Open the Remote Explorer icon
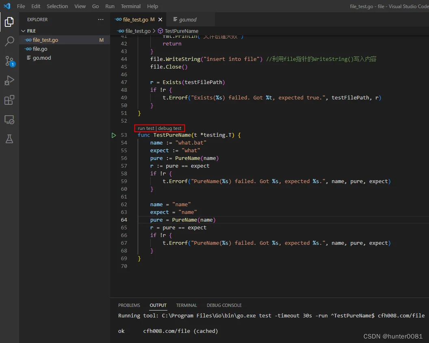Viewport: 429px width, 343px height. point(9,120)
